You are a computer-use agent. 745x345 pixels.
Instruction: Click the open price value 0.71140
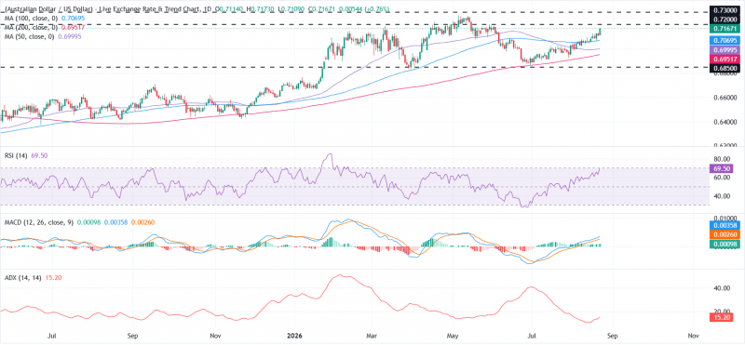pos(232,9)
